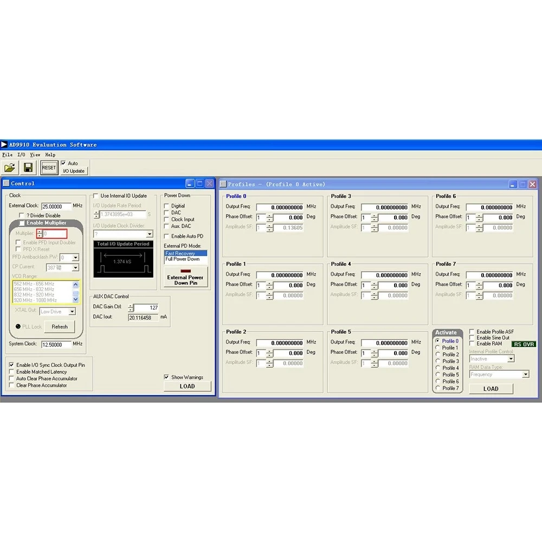Open the File menu
This screenshot has width=542, height=542.
pos(7,155)
